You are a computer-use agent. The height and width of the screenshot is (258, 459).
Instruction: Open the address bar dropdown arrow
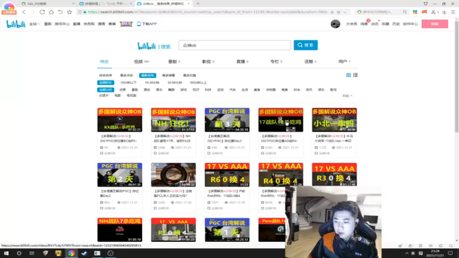[345, 12]
